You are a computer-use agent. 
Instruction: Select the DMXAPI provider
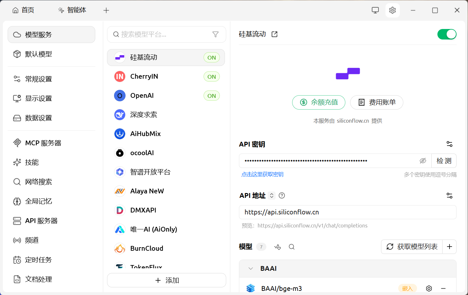click(x=166, y=210)
